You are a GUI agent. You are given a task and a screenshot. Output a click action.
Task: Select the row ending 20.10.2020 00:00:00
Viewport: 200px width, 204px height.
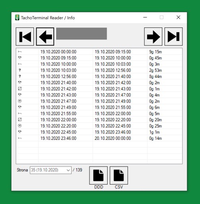tap(99, 138)
